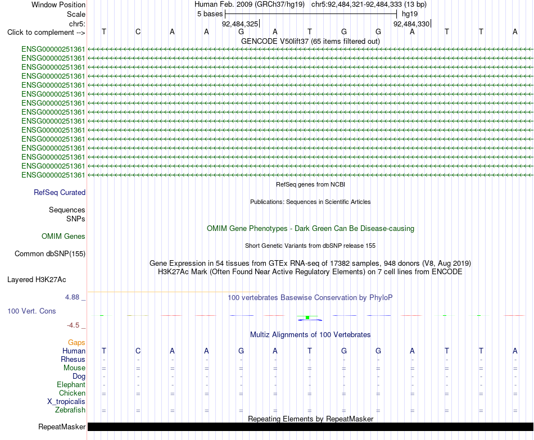Click the 'C' base in the complement row
This screenshot has width=534, height=440.
tap(138, 31)
